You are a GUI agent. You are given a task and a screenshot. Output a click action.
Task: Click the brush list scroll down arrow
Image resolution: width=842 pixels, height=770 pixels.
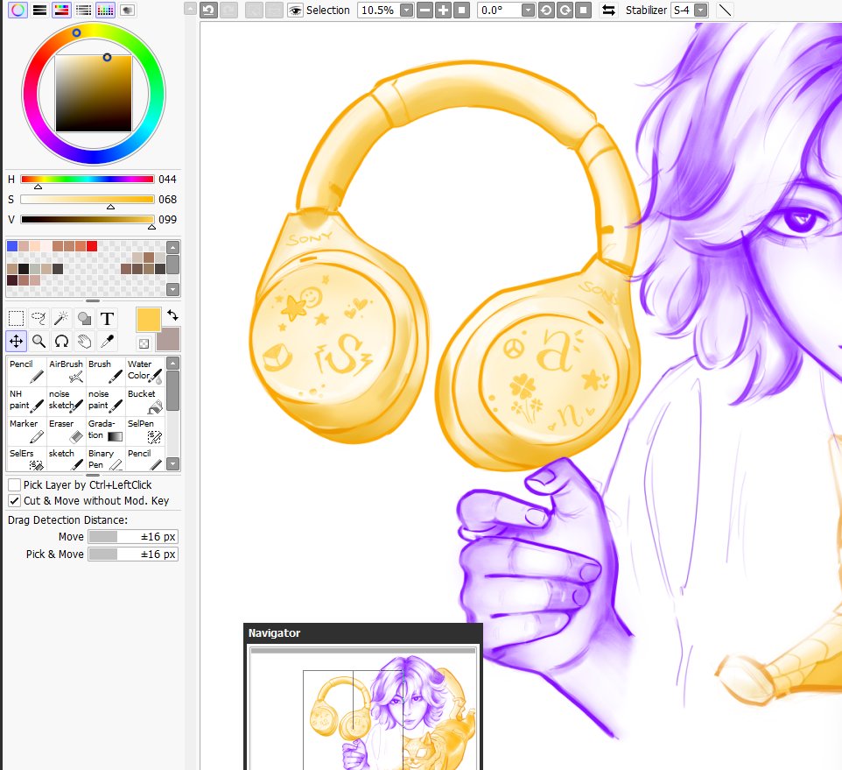tap(172, 463)
